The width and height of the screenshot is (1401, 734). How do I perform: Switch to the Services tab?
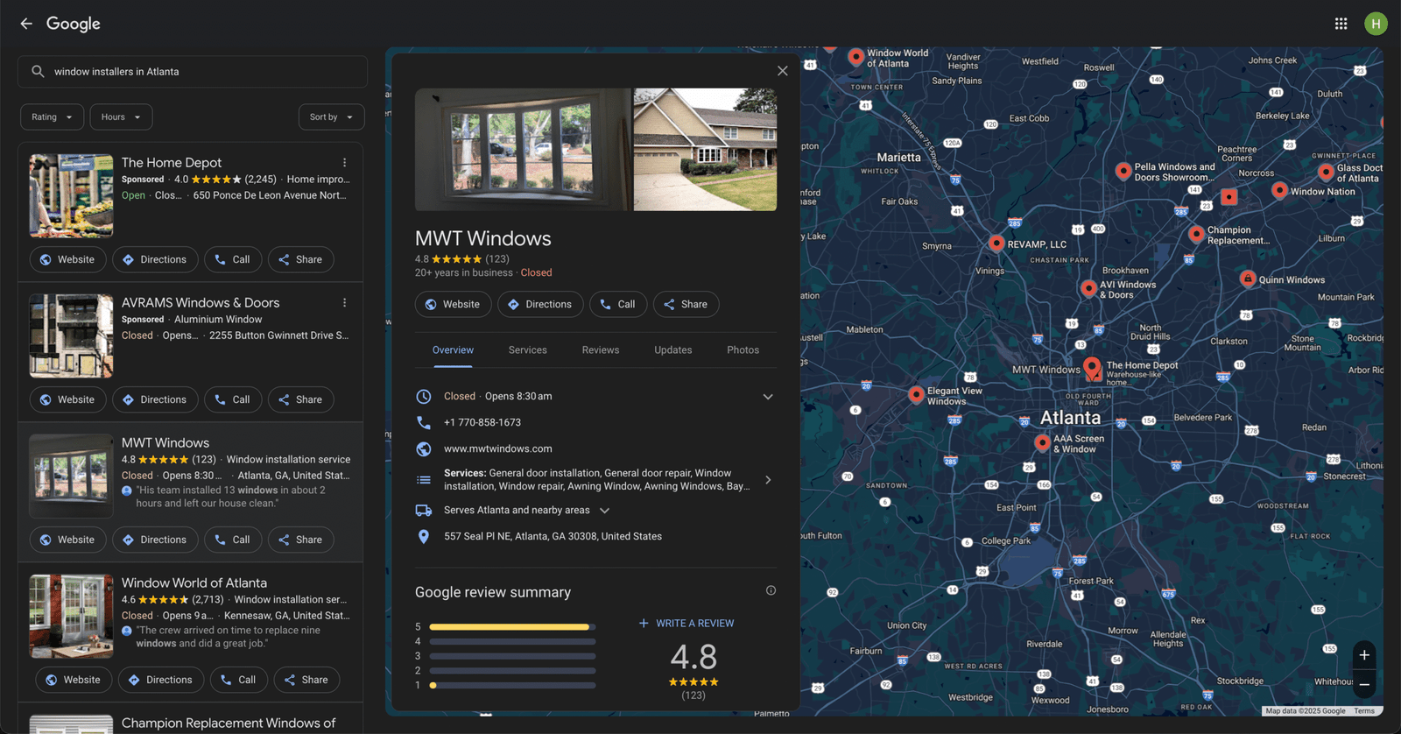tap(528, 350)
